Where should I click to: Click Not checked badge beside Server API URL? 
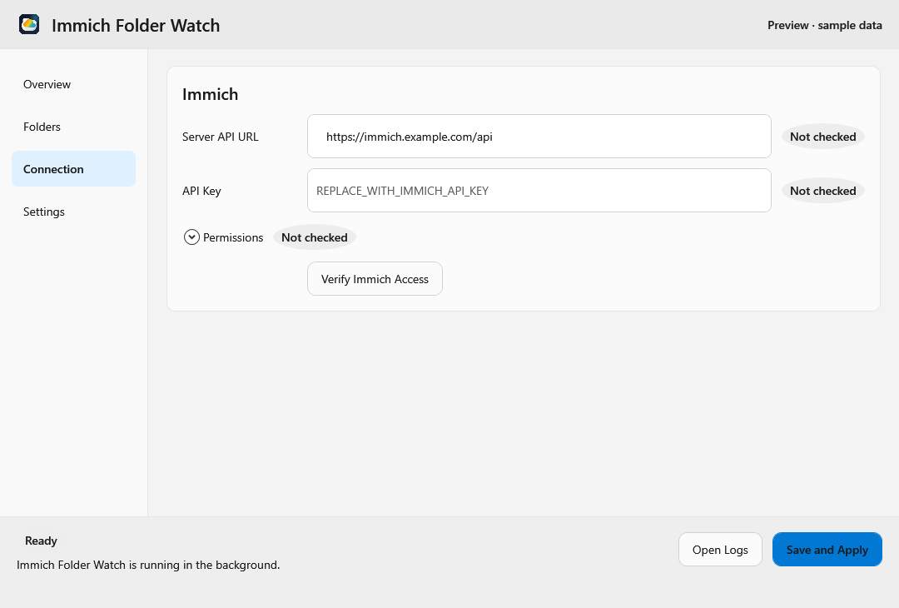(x=822, y=137)
